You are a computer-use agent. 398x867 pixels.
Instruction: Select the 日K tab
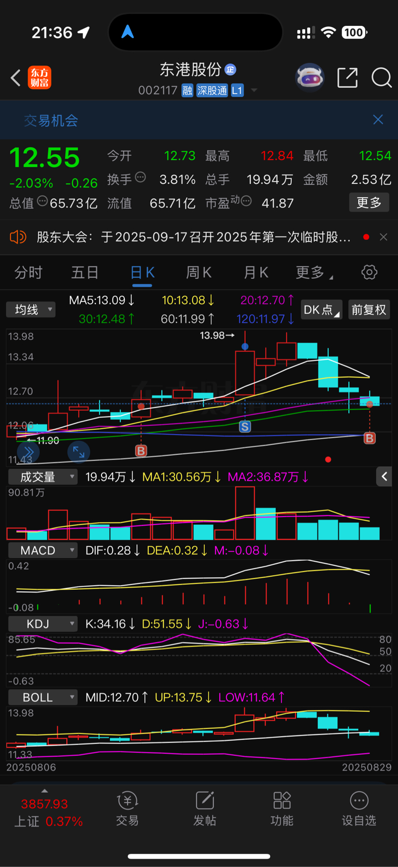click(x=142, y=273)
